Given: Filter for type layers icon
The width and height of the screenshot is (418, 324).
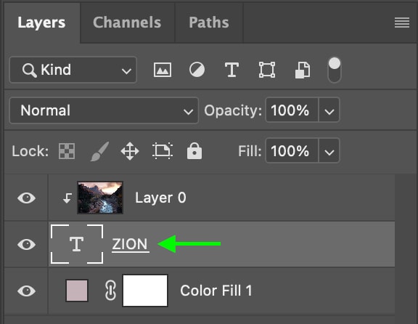Looking at the screenshot, I should point(231,70).
